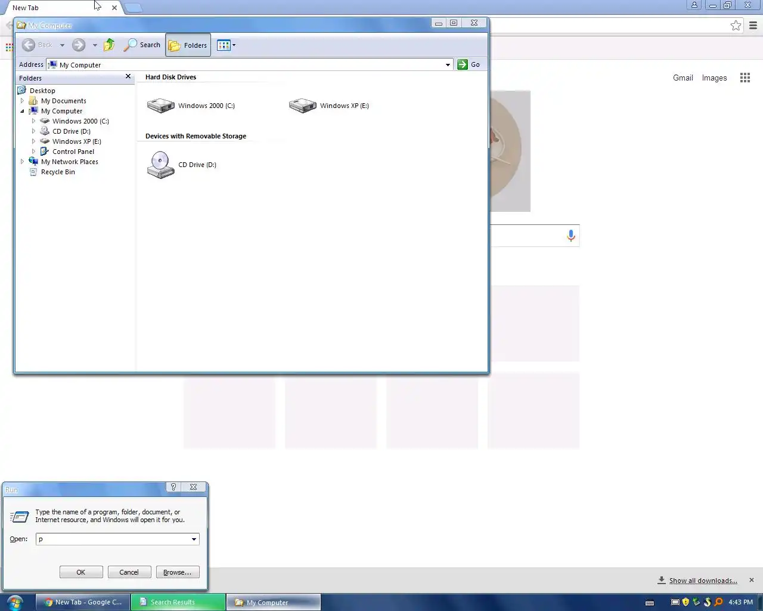The width and height of the screenshot is (763, 611).
Task: Open the Views dropdown in My Computer toolbar
Action: pos(227,45)
